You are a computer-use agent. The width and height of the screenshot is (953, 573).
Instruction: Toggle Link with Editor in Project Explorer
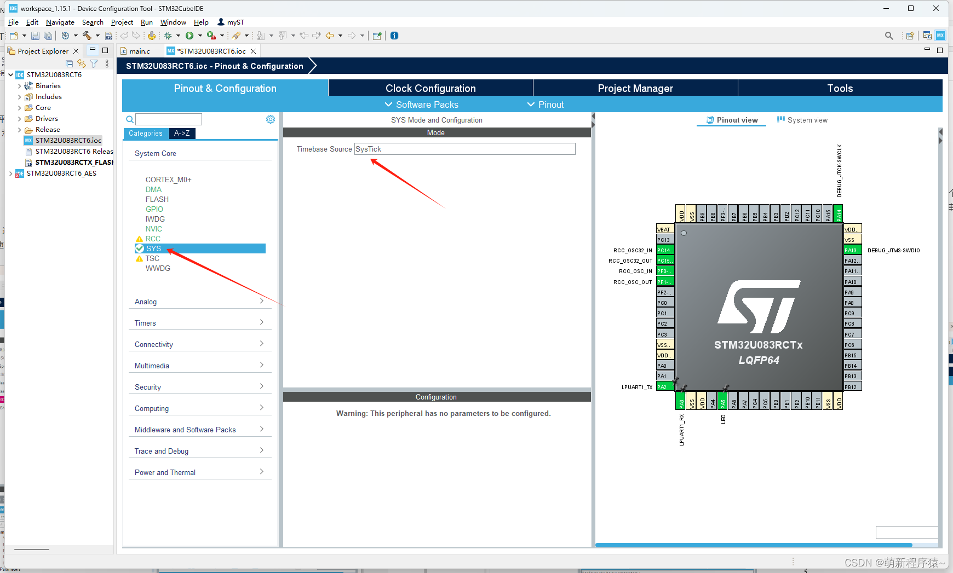[x=82, y=63]
